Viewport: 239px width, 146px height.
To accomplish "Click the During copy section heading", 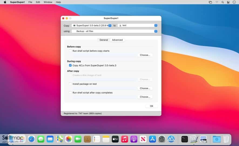I will click(x=74, y=61).
